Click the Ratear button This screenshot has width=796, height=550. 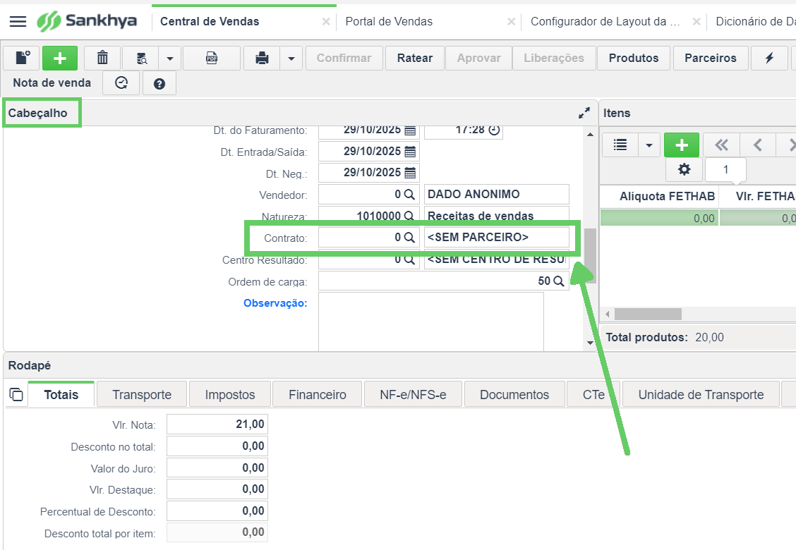coord(415,59)
